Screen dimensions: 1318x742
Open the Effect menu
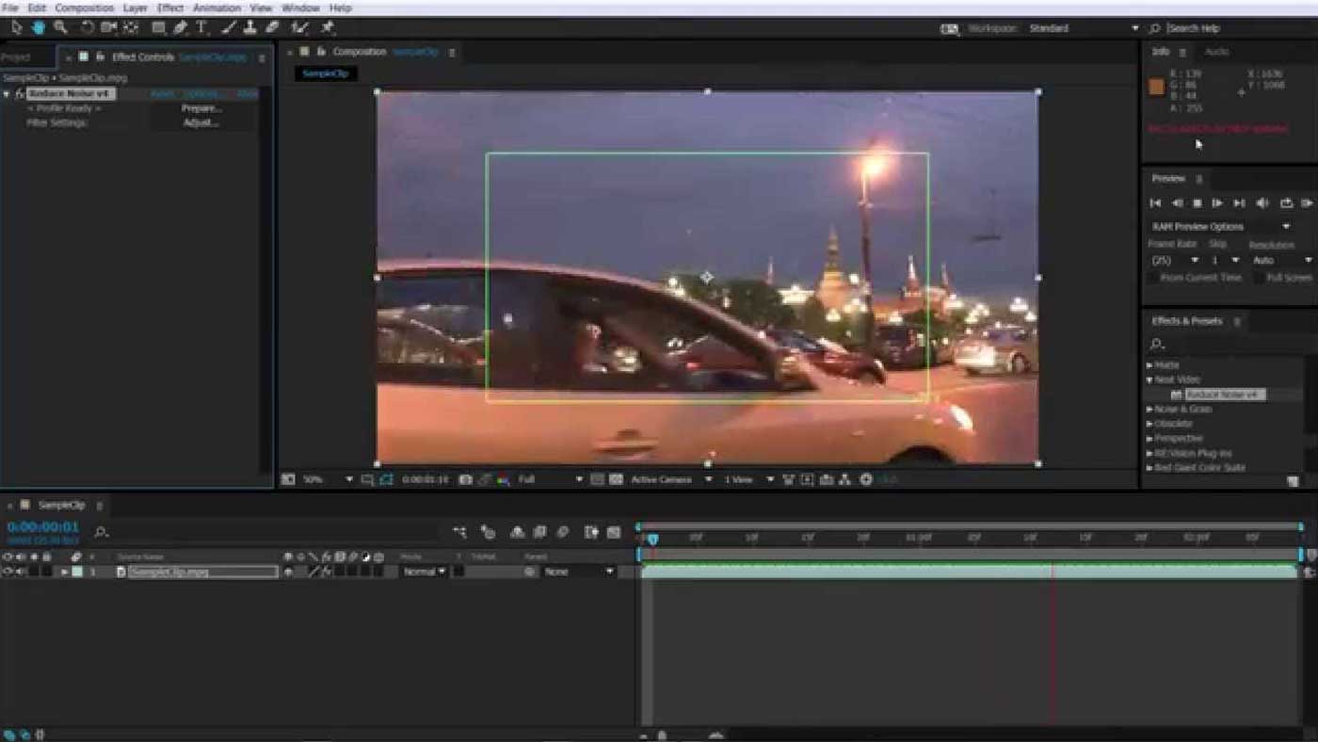click(x=170, y=8)
